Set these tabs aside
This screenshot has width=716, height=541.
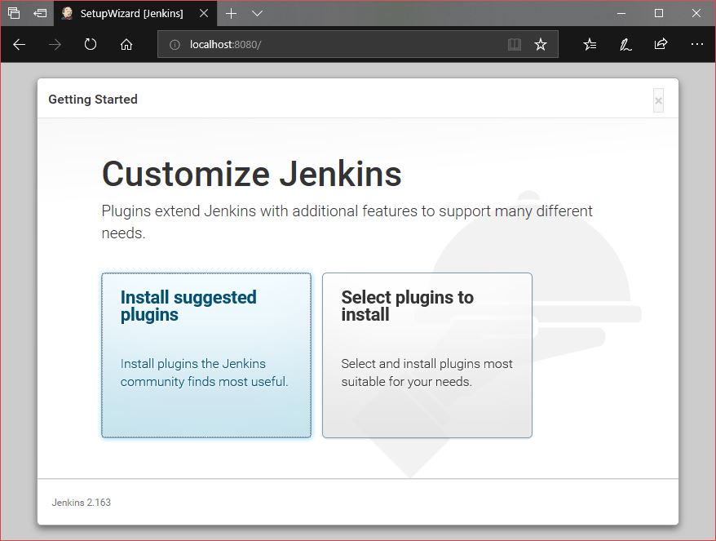[x=40, y=13]
